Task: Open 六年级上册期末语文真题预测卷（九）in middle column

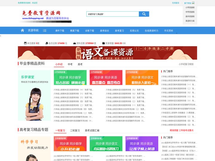Action: pos(126,90)
